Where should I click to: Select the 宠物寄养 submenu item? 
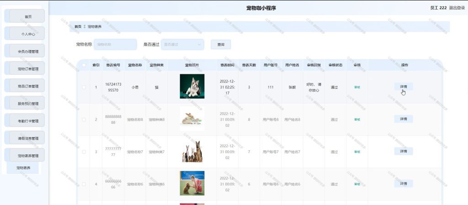pos(23,168)
